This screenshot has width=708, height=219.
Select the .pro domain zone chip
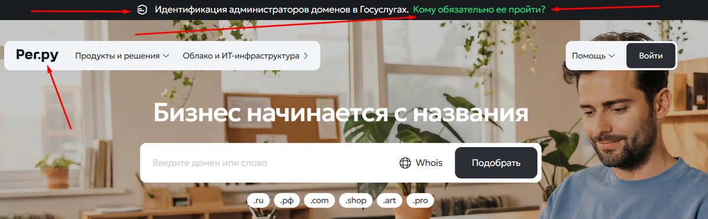coord(421,201)
